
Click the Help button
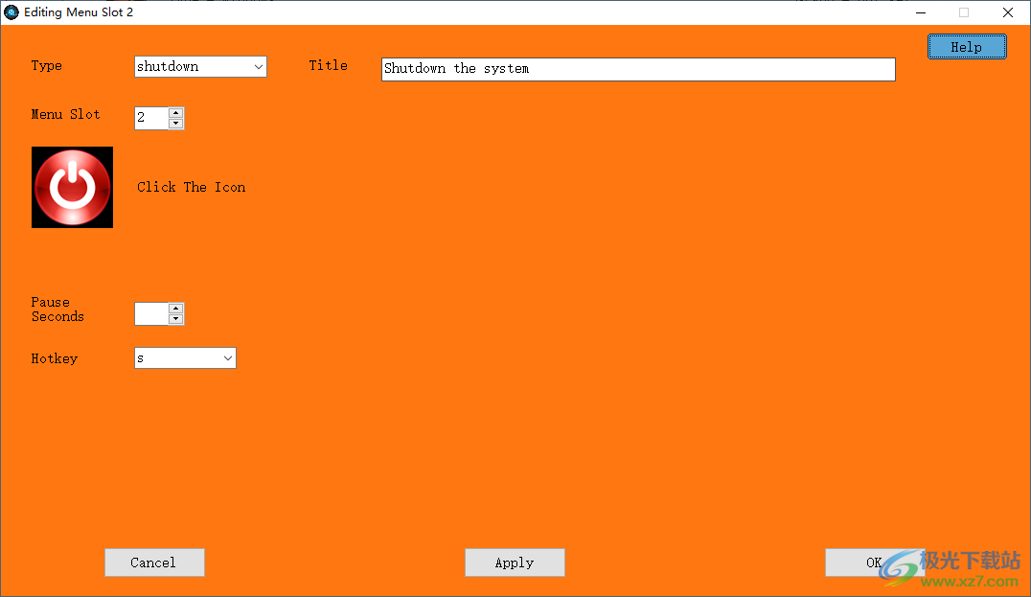966,46
